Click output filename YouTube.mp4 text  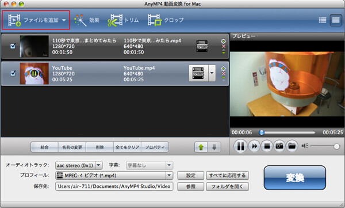tap(139, 68)
